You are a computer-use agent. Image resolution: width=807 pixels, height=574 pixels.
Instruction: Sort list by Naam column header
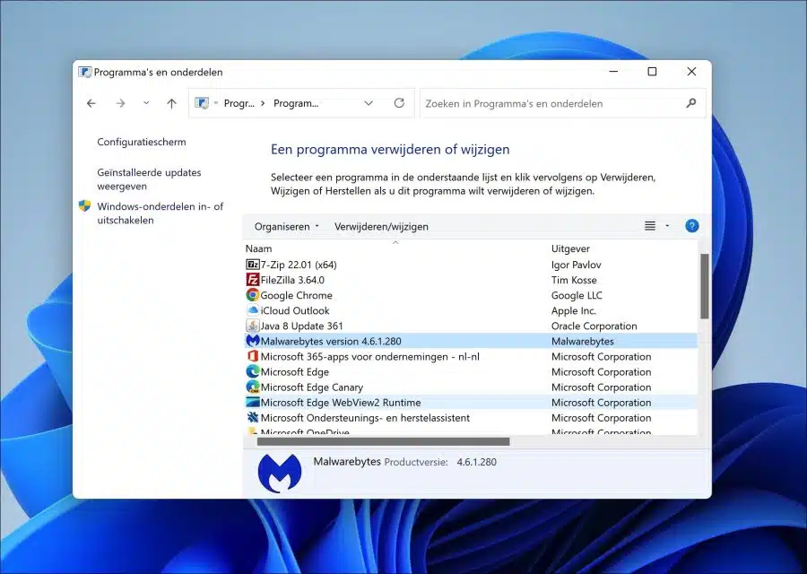click(x=258, y=248)
